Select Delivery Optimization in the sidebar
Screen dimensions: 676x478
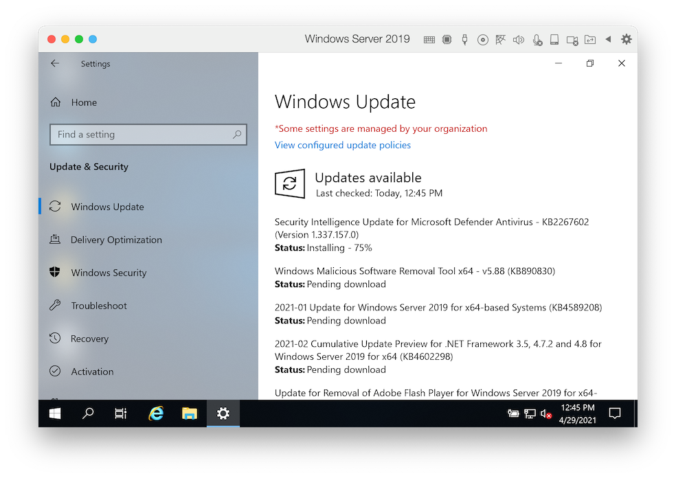tap(116, 240)
